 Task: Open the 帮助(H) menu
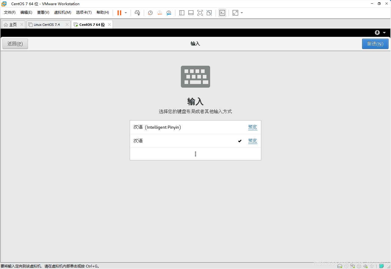103,12
